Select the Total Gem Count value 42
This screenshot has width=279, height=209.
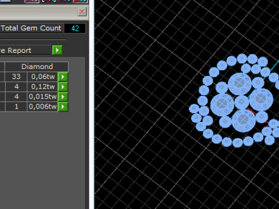75,28
